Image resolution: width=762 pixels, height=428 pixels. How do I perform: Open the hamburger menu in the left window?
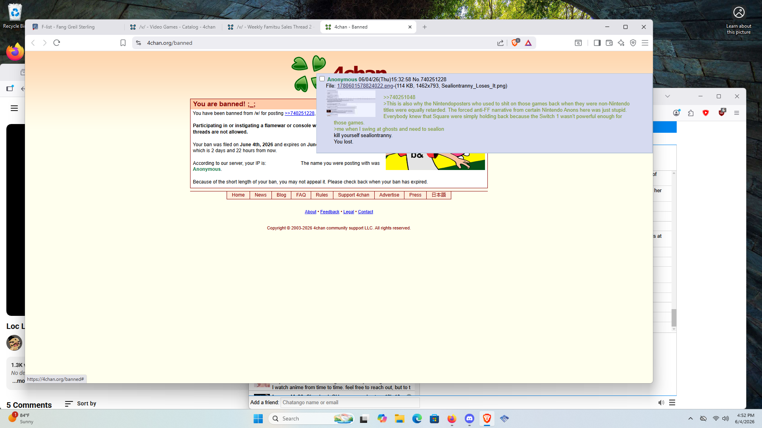tap(14, 108)
